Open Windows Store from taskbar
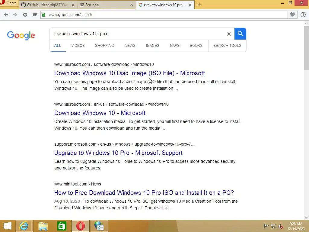Viewport: 309px width, 232px height. pos(62,226)
